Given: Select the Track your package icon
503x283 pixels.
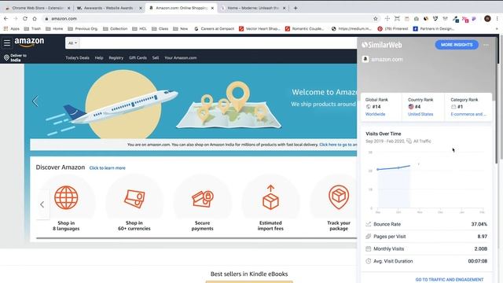Looking at the screenshot, I should [x=339, y=197].
